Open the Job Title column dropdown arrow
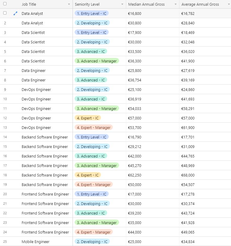231x246 pixels. tap(69, 4)
